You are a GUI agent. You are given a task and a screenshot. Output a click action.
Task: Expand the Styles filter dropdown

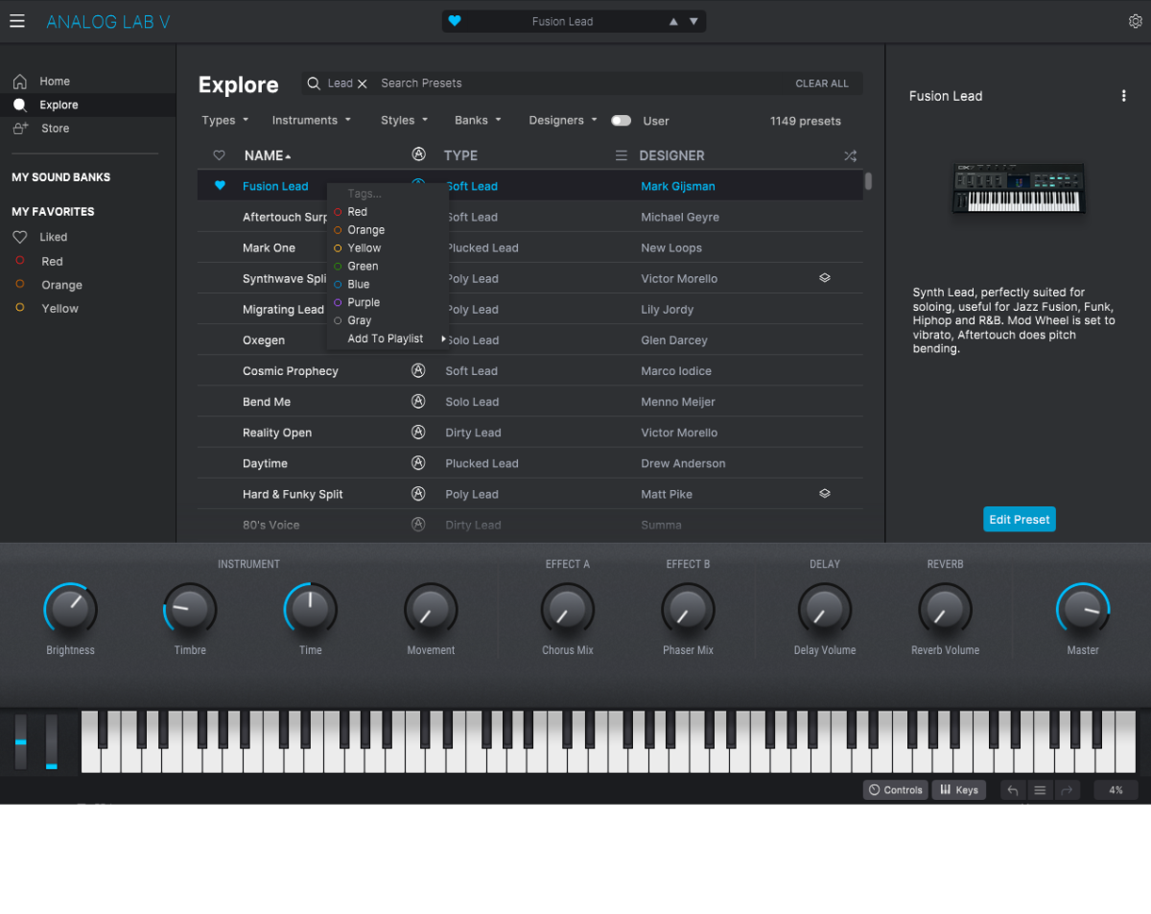[x=404, y=121]
